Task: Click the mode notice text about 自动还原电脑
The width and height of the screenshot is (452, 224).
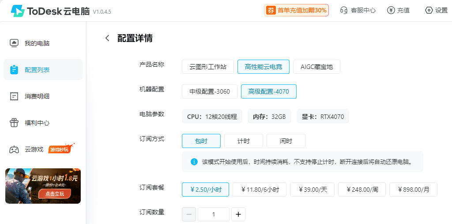Action: tap(307, 162)
